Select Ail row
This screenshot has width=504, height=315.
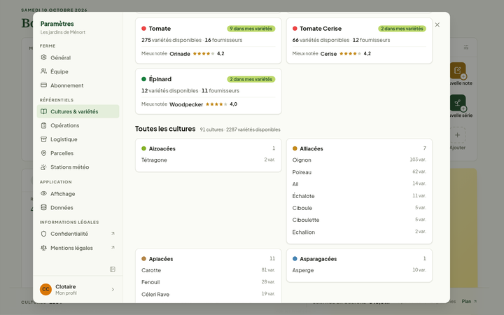(359, 184)
